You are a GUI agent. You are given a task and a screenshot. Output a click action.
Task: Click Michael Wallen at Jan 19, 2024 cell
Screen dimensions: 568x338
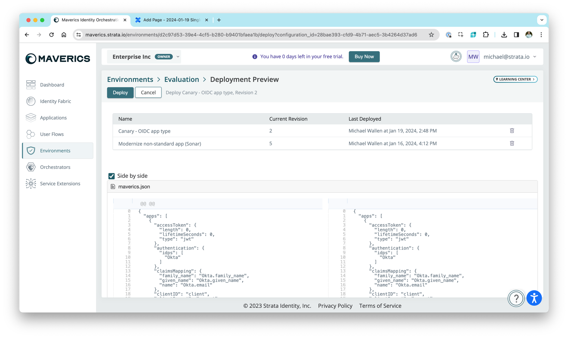[393, 131]
